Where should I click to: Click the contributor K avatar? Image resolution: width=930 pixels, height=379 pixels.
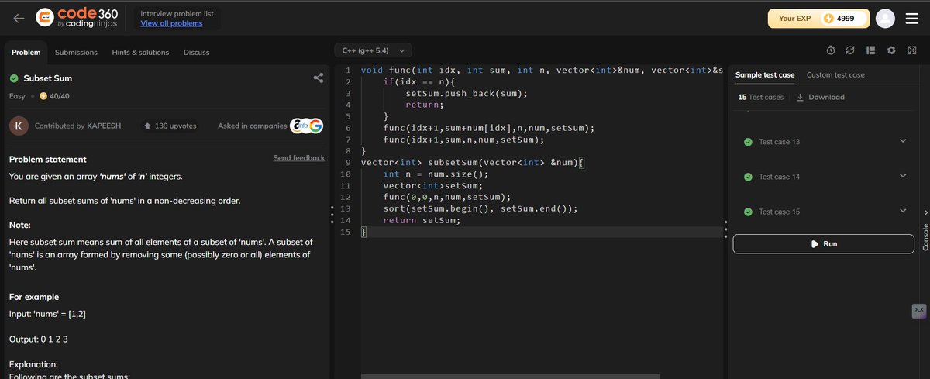tap(19, 126)
